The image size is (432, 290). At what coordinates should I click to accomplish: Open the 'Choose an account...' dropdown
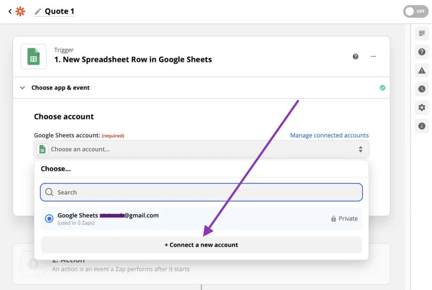[201, 149]
